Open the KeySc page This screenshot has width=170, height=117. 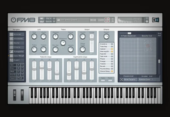pos(13,75)
